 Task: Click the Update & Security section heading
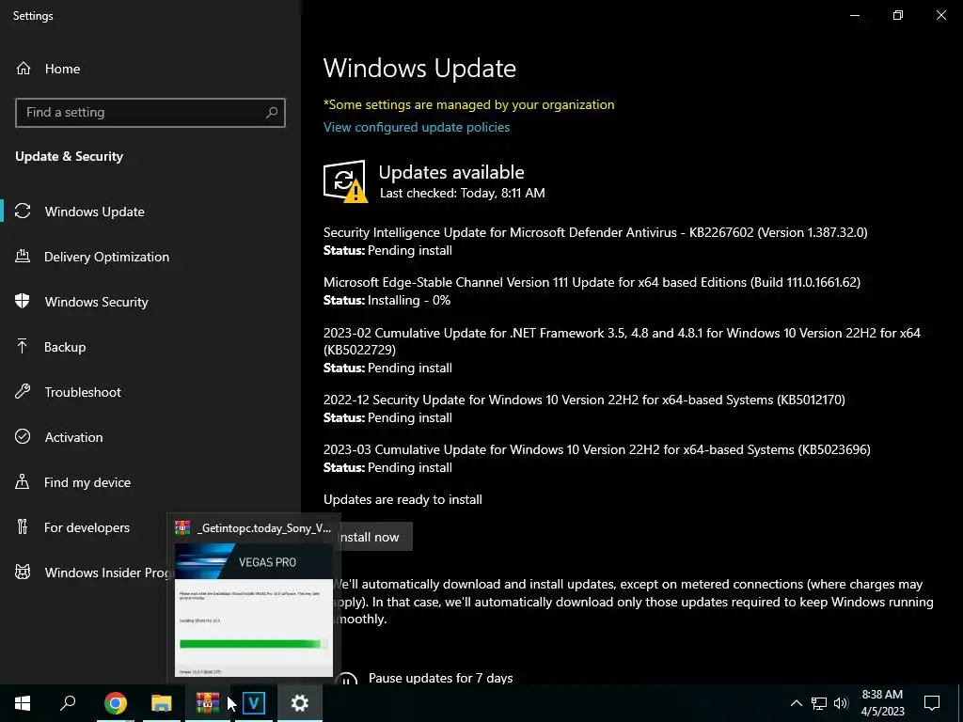click(x=69, y=157)
